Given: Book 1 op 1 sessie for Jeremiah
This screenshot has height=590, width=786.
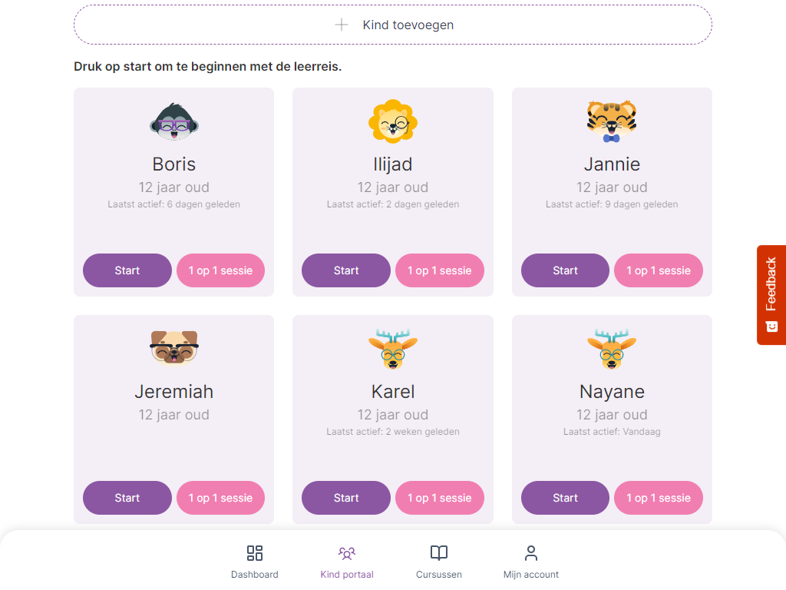Looking at the screenshot, I should point(221,498).
